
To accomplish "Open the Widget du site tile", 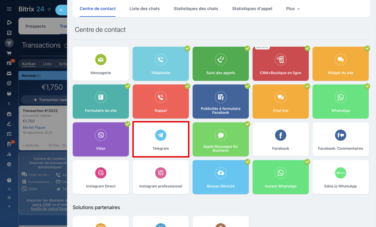I will tap(340, 64).
